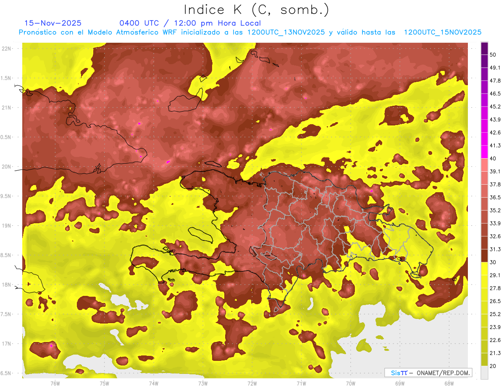Pick the magenta swatch between 40 and 41.3

click(484, 152)
